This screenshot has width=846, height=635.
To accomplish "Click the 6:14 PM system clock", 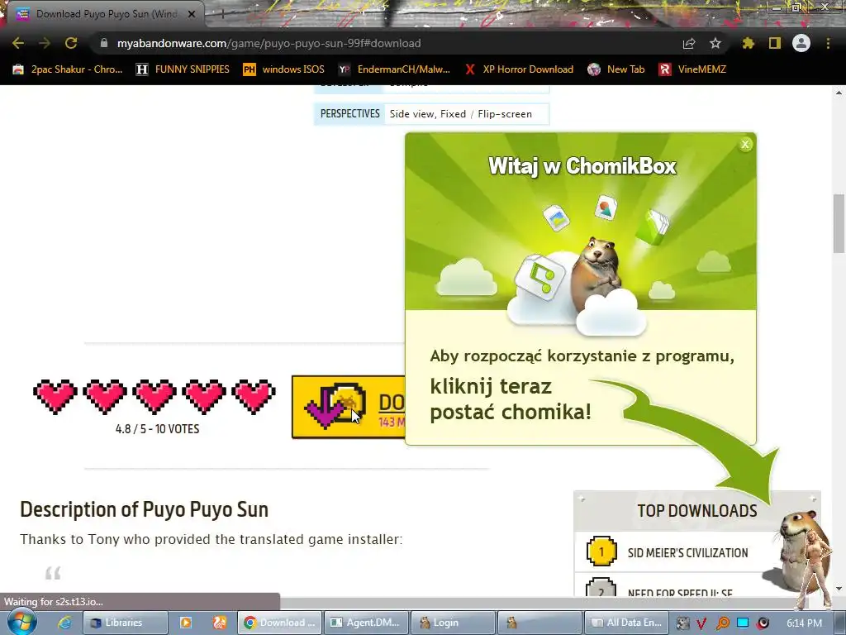I will (x=804, y=623).
